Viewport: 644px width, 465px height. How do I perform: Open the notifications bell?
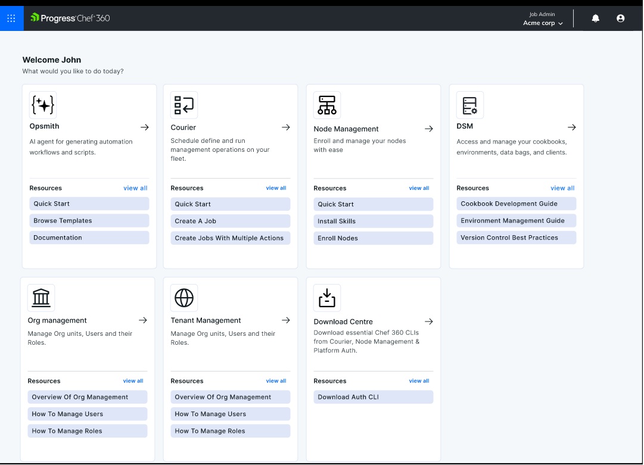coord(595,18)
